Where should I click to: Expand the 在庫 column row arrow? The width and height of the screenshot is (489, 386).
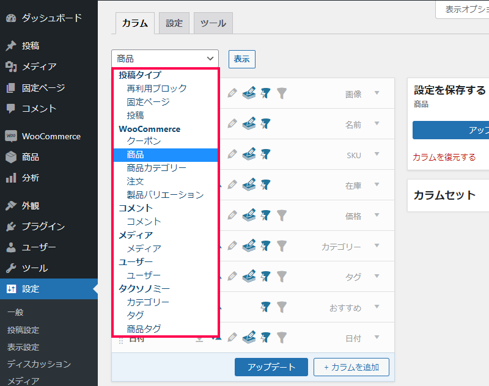click(x=377, y=184)
